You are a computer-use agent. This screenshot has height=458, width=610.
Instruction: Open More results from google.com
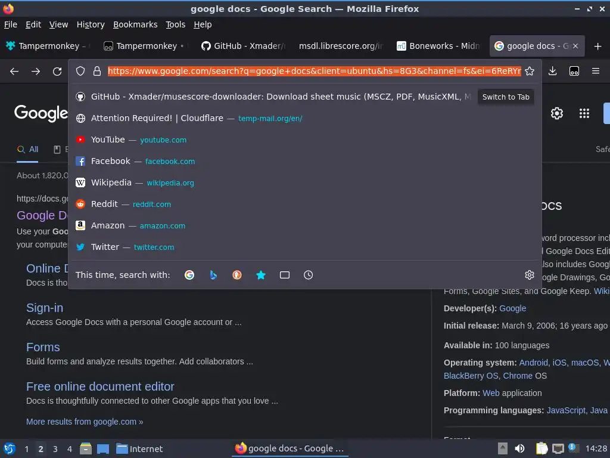coord(85,422)
